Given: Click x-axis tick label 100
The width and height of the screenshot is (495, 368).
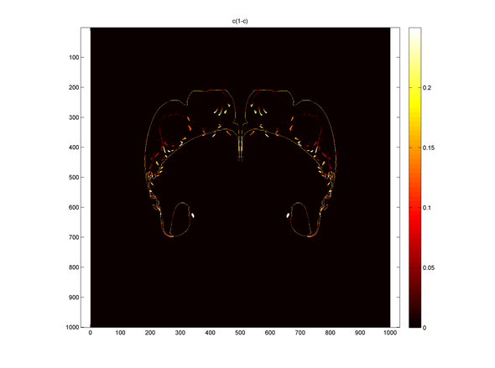Looking at the screenshot, I should click(x=120, y=333).
